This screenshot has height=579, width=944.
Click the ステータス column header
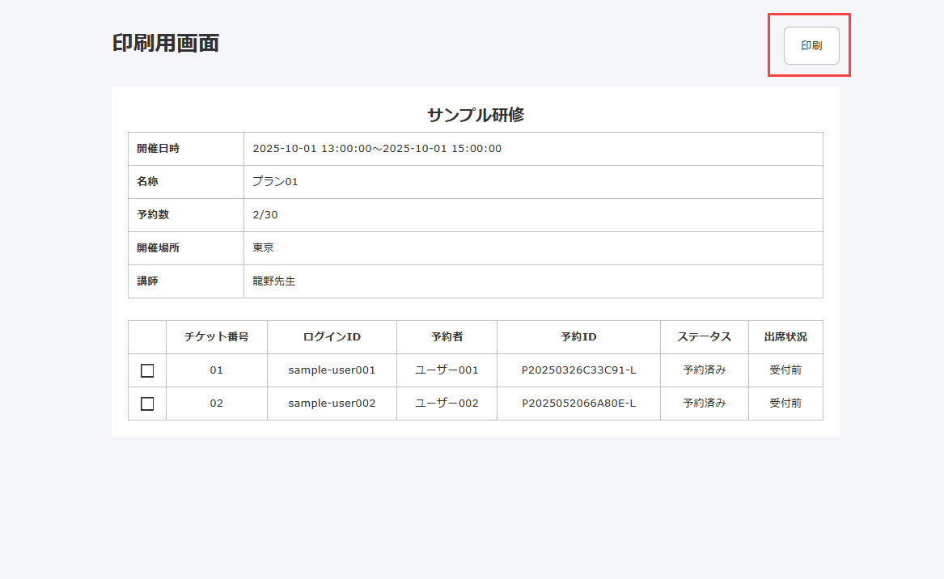pos(704,337)
